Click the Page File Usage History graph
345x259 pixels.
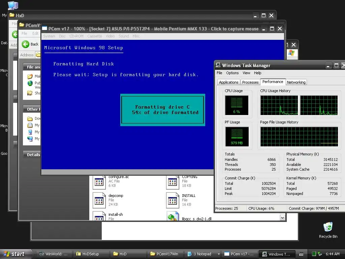tap(299, 137)
